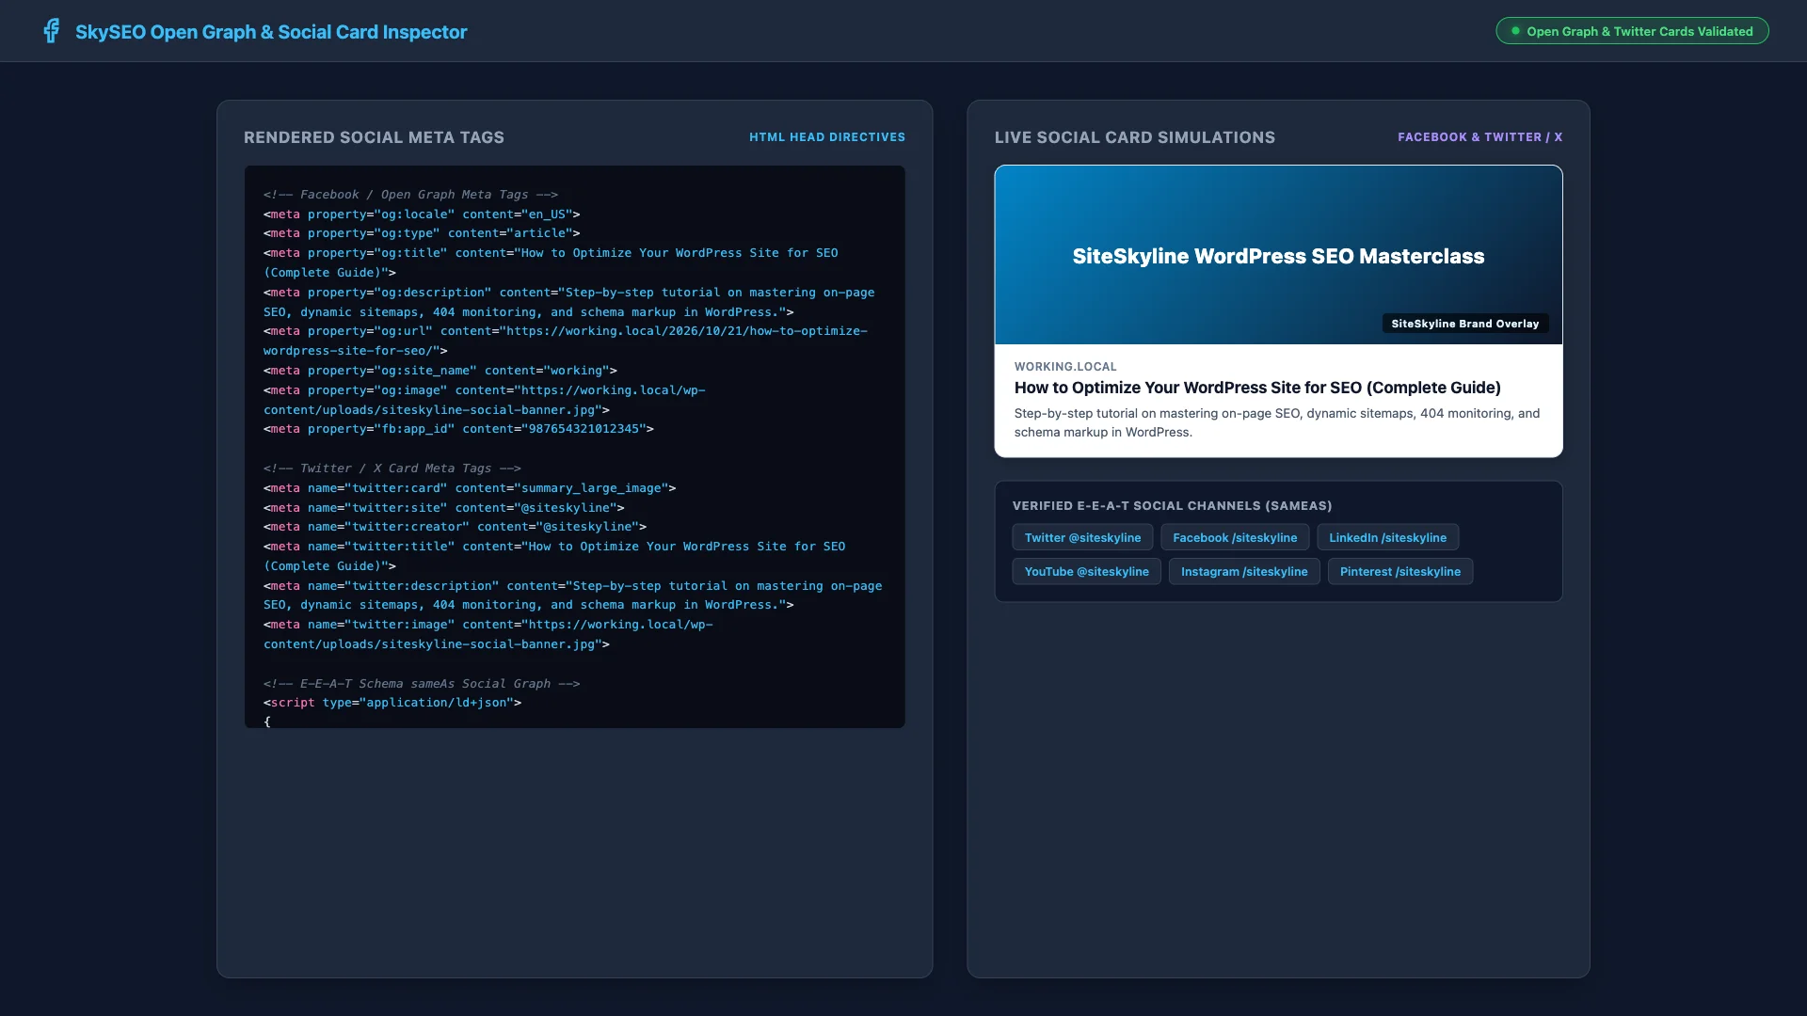The width and height of the screenshot is (1807, 1016).
Task: Click the twitter:title meta tag line
Action: (x=554, y=556)
